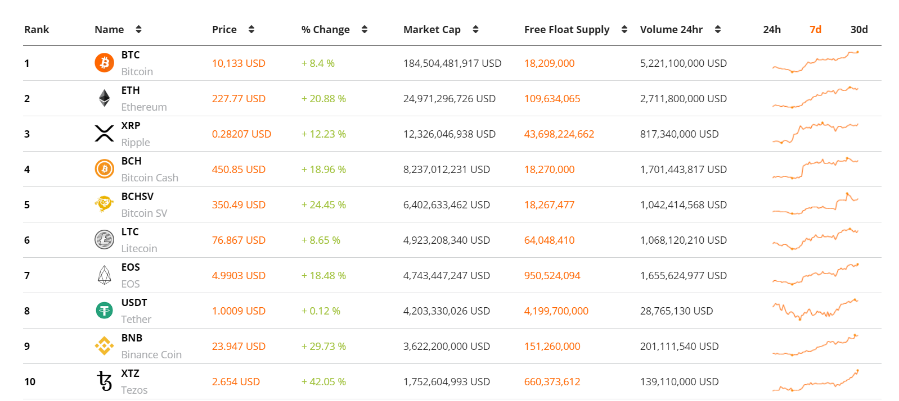This screenshot has width=899, height=401.
Task: Sort by Market Cap arrows
Action: point(475,30)
